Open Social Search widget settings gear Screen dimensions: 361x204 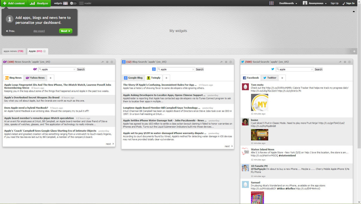coord(345,62)
